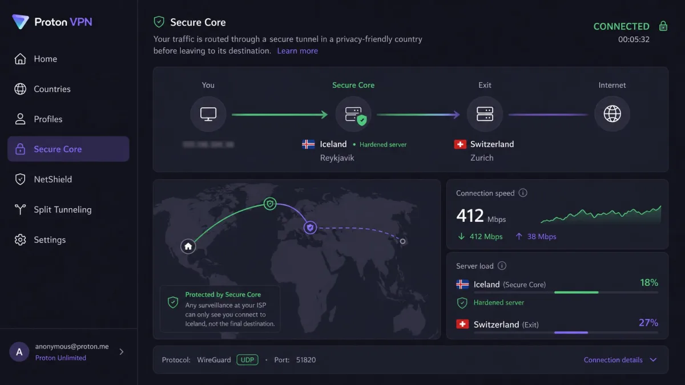Image resolution: width=685 pixels, height=385 pixels.
Task: Click the green lock icon beside CONNECTED
Action: (x=663, y=26)
